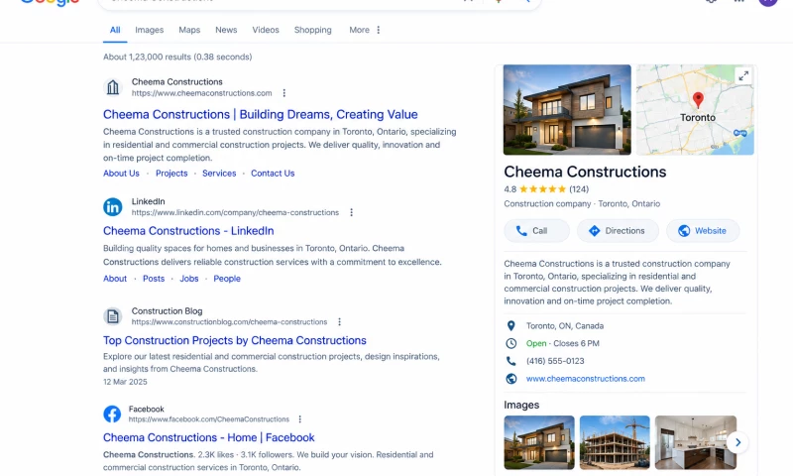Click the five-star rating display
The height and width of the screenshot is (476, 793).
[542, 189]
